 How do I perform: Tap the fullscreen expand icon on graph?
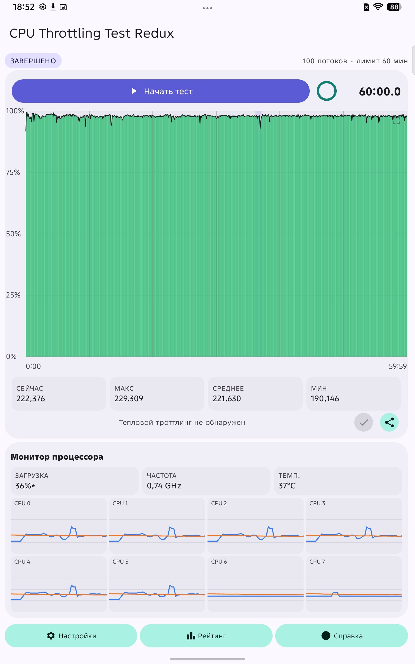point(396,120)
